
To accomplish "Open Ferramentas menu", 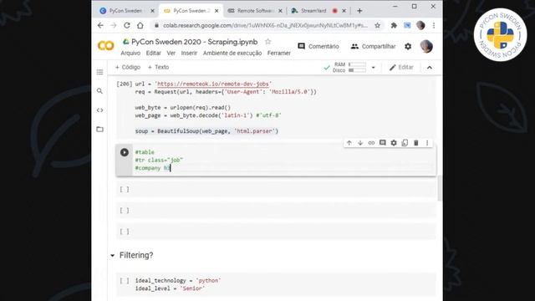I will 279,54.
